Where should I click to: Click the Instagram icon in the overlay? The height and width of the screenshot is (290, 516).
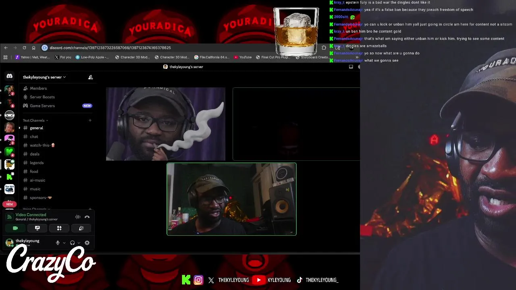[198, 280]
